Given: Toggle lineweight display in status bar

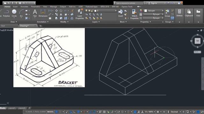Looking at the screenshot, I should [100, 112].
